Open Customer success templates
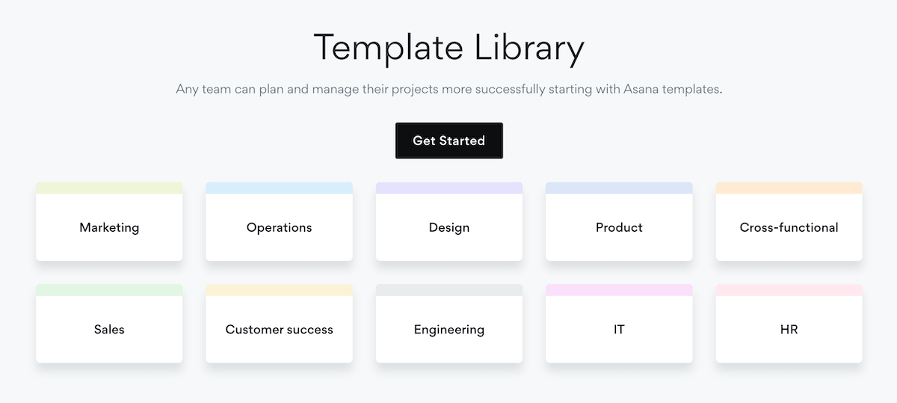The image size is (897, 403). (279, 329)
